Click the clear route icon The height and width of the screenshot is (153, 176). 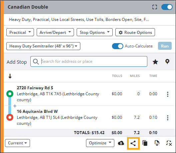point(169,143)
